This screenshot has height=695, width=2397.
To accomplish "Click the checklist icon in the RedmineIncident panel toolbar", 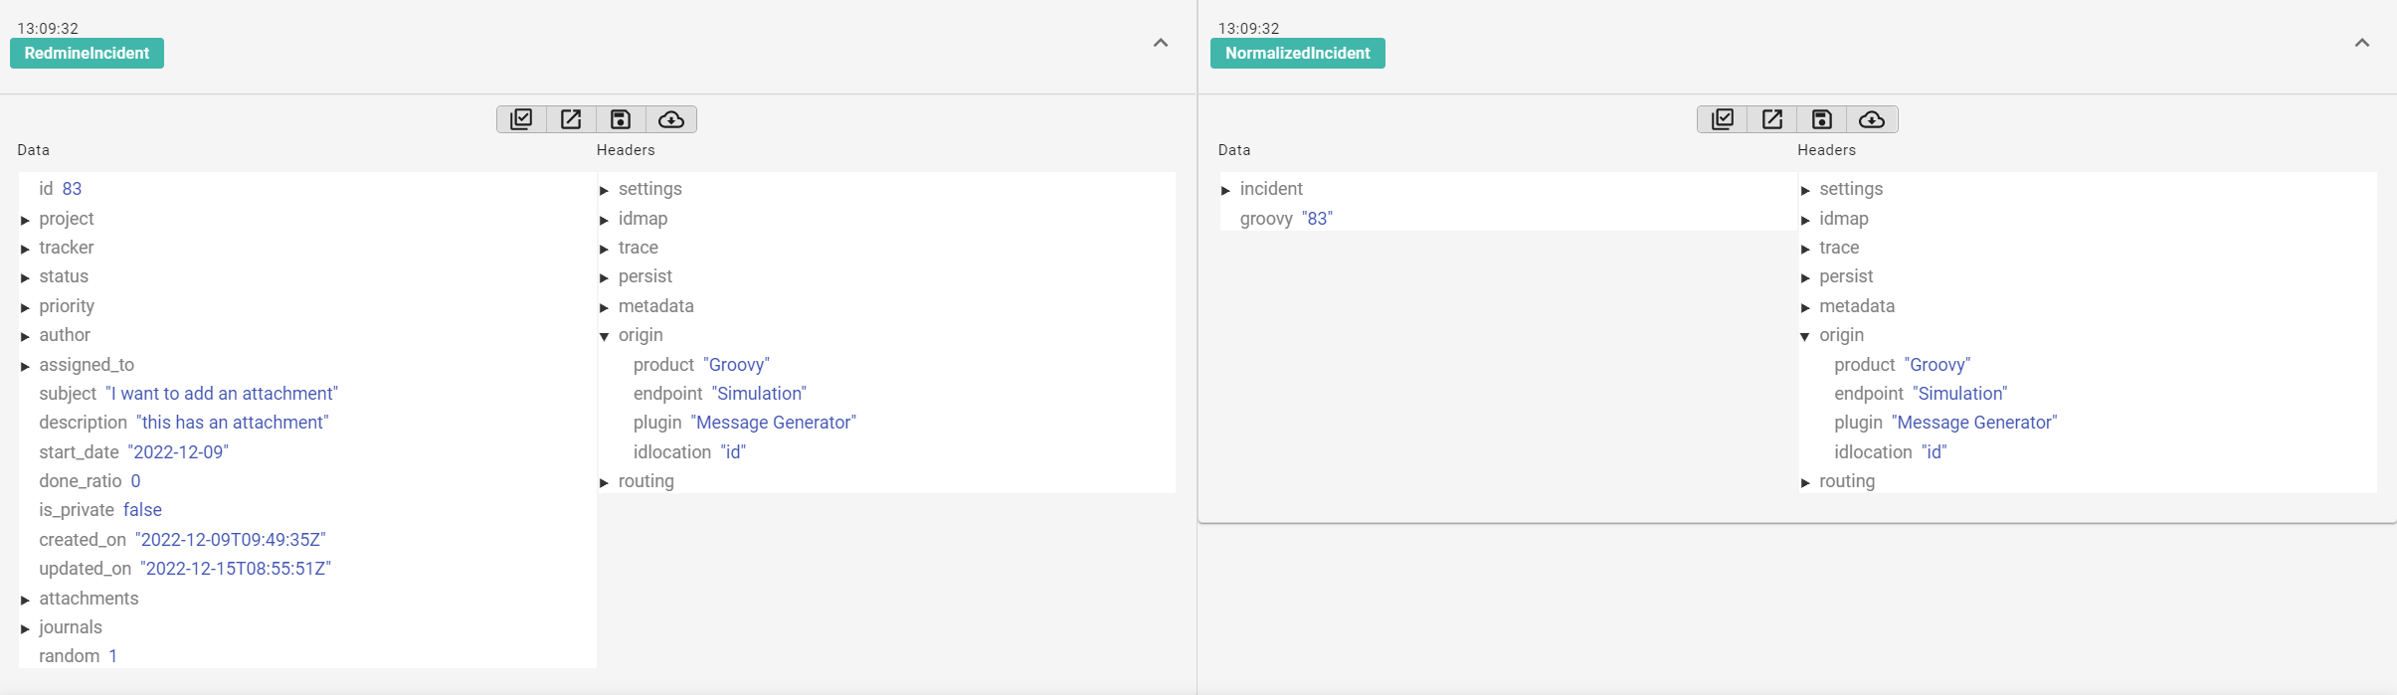I will (521, 119).
